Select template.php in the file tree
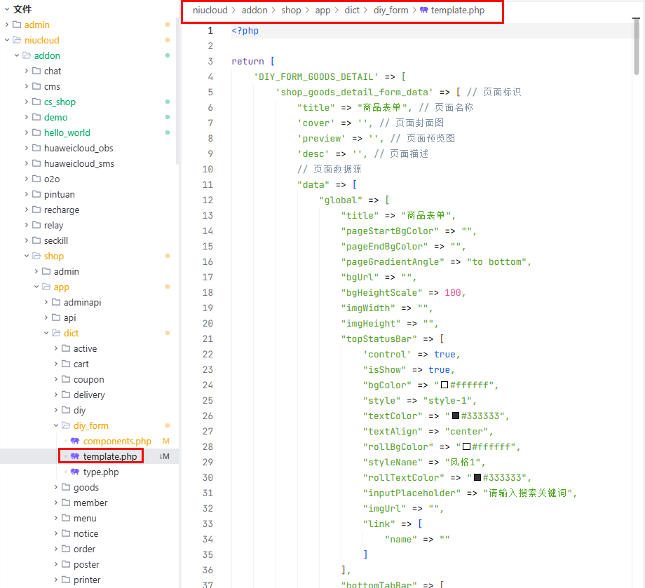The width and height of the screenshot is (645, 588). click(110, 456)
